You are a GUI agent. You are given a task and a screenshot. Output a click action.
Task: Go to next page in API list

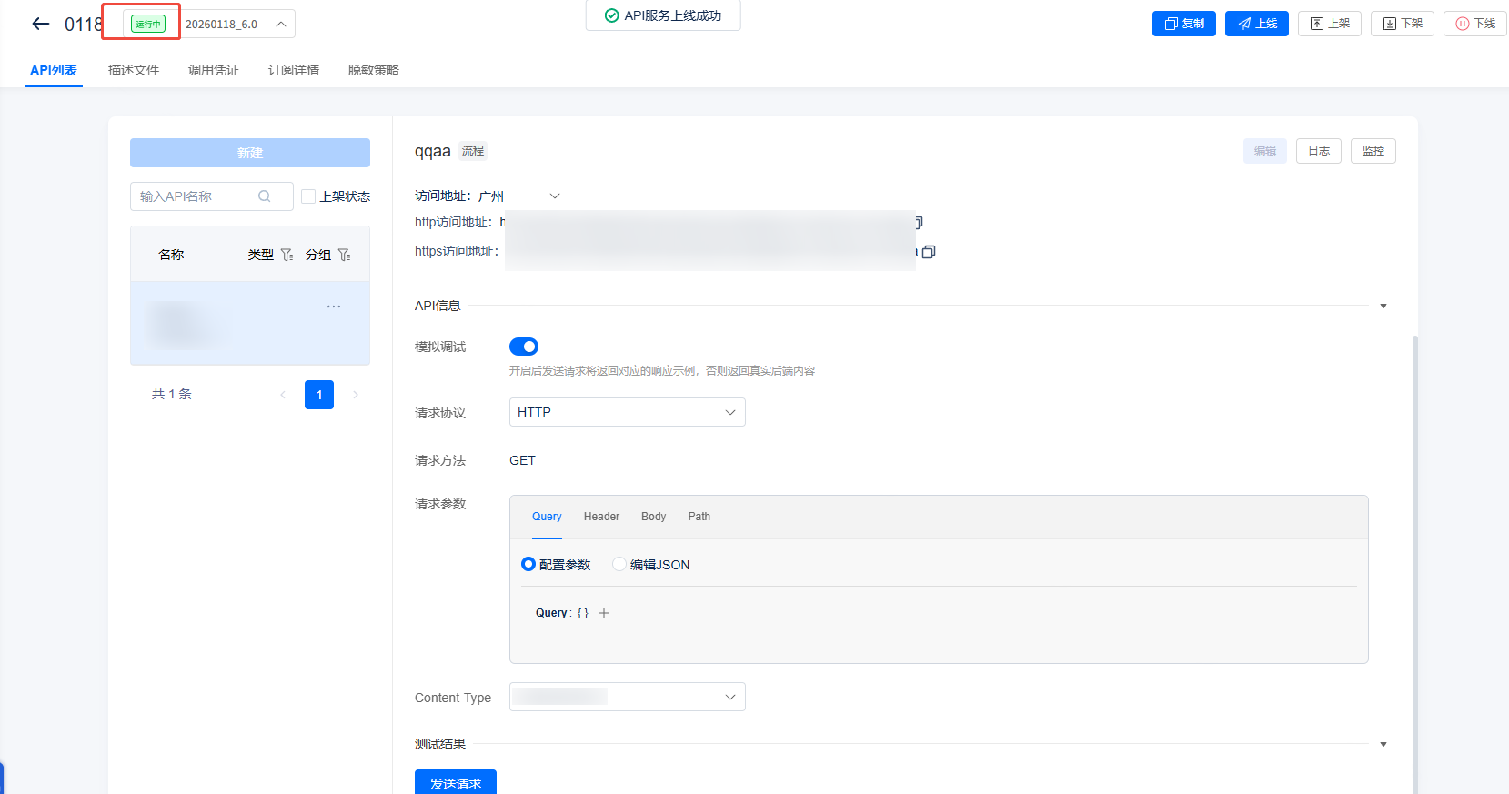tap(356, 395)
